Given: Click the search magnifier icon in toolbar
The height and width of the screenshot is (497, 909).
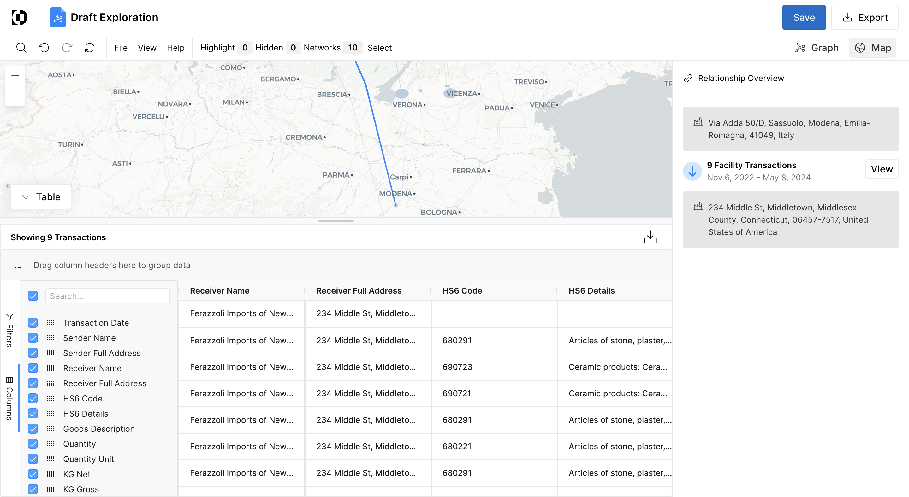Looking at the screenshot, I should [x=21, y=48].
